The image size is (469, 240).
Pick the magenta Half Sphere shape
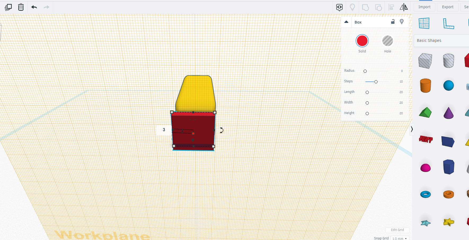426,168
